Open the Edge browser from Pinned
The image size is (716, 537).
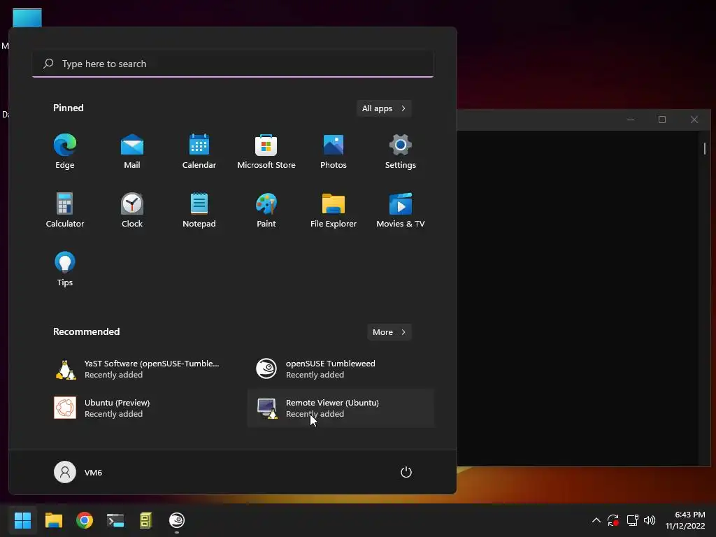click(65, 152)
